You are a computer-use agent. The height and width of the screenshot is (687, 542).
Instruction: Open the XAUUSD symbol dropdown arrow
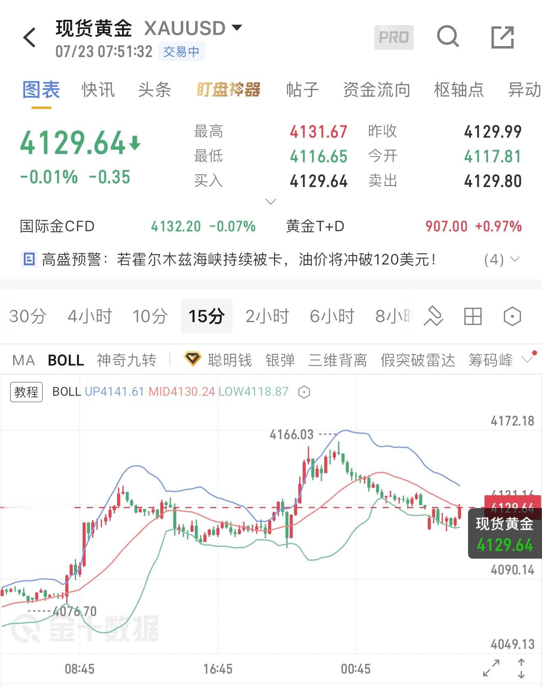[237, 28]
